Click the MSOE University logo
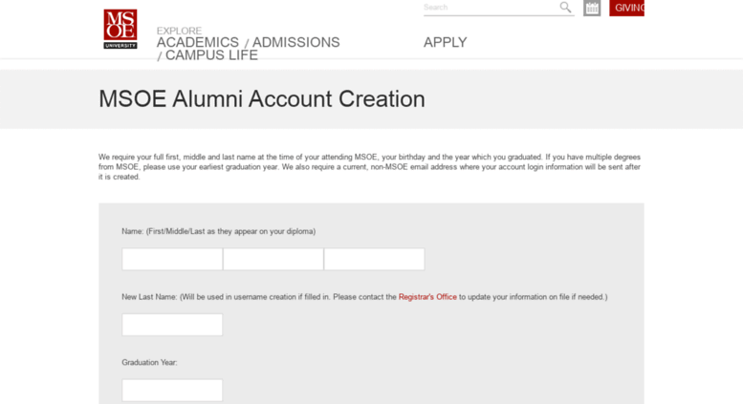This screenshot has width=743, height=404. (120, 29)
